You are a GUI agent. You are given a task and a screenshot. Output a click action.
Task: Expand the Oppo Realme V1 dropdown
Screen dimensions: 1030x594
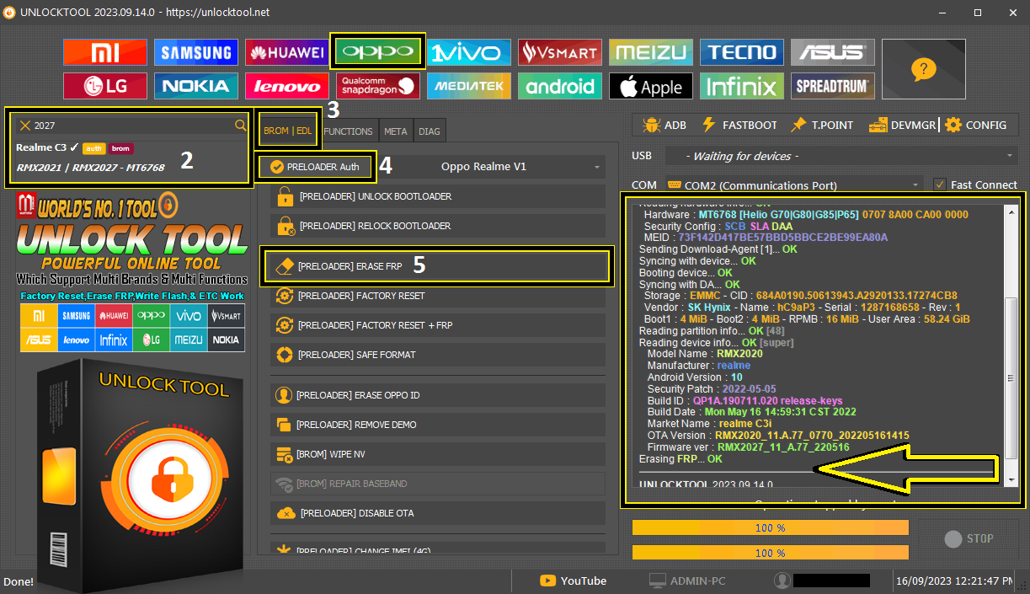click(490, 167)
